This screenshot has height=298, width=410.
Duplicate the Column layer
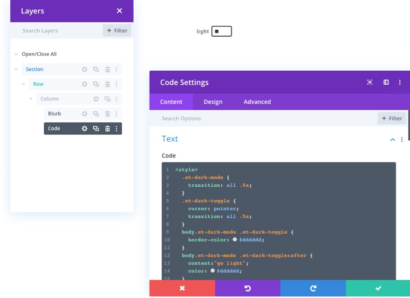108,99
